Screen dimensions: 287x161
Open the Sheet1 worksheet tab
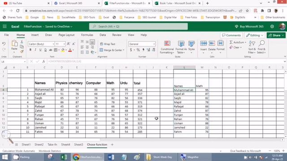26,144
